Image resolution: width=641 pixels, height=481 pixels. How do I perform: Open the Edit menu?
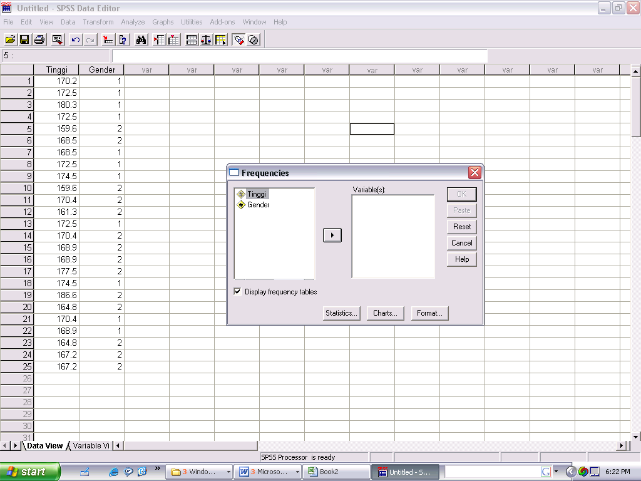click(x=26, y=22)
